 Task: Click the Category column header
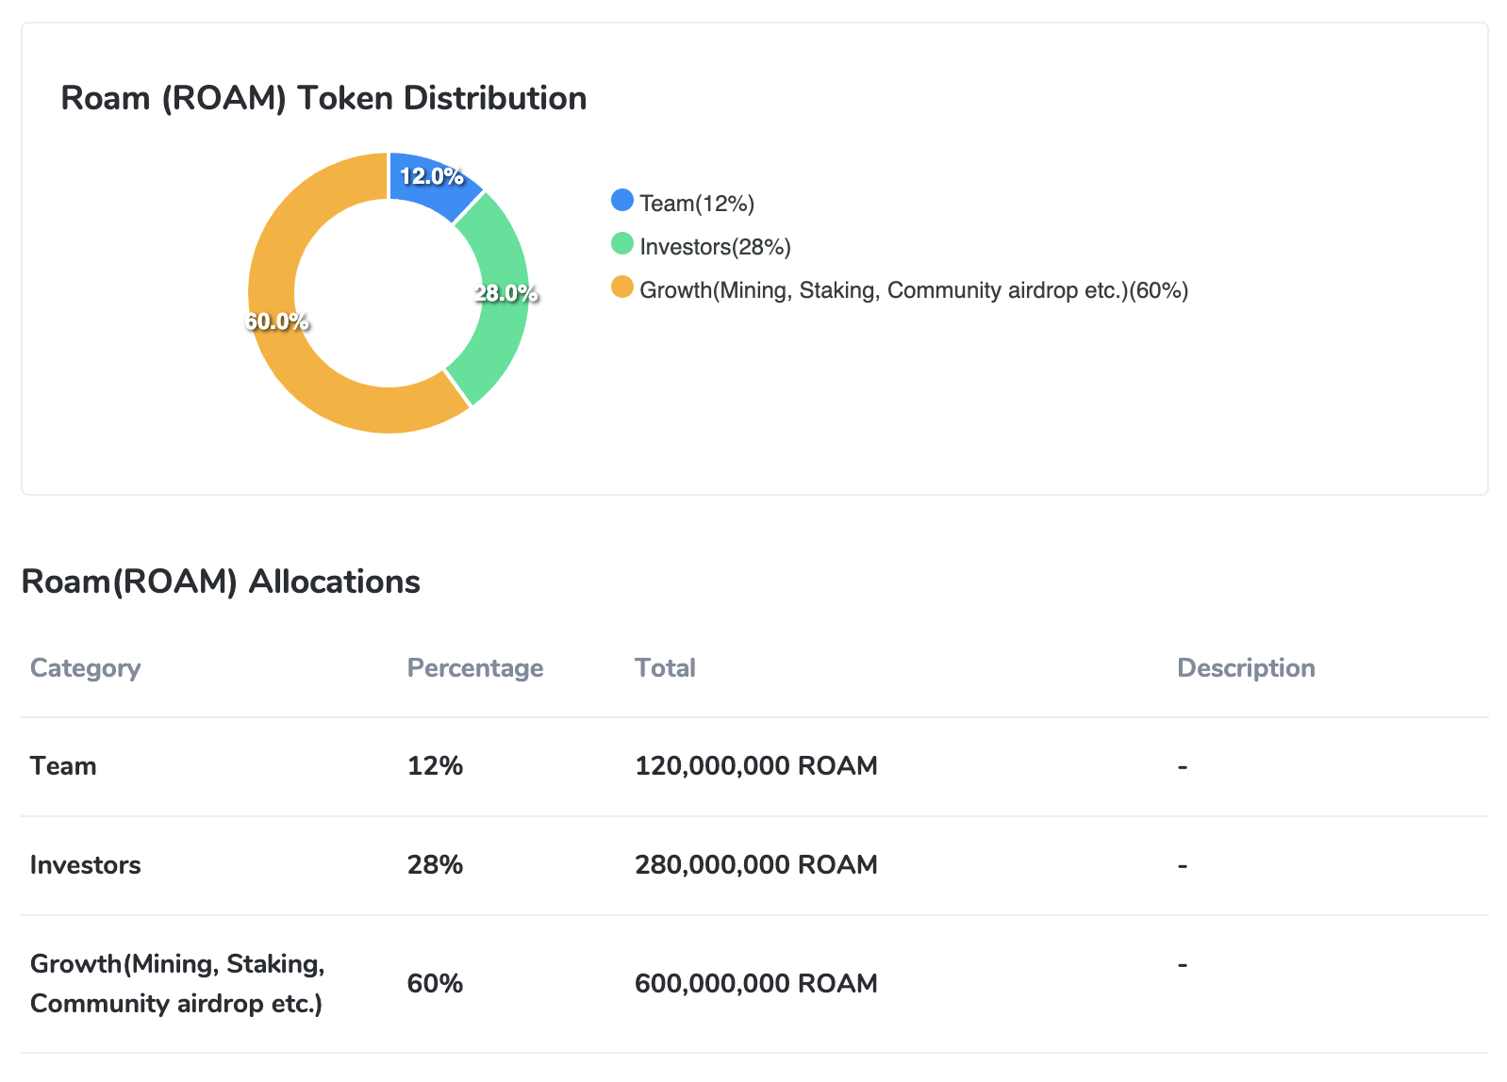point(85,668)
